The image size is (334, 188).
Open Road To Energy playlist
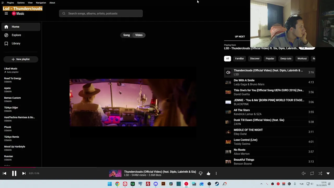pos(21,80)
